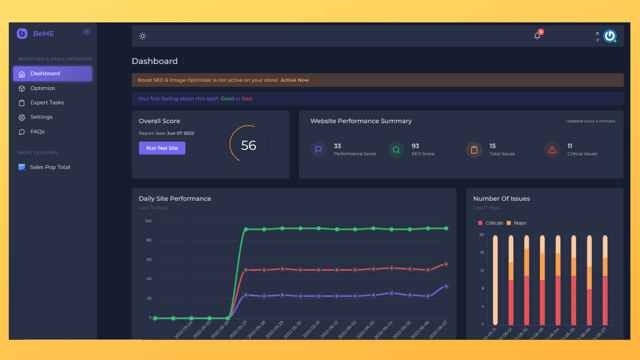Click the Total Issues clipboard icon
The width and height of the screenshot is (640, 360).
pyautogui.click(x=474, y=149)
